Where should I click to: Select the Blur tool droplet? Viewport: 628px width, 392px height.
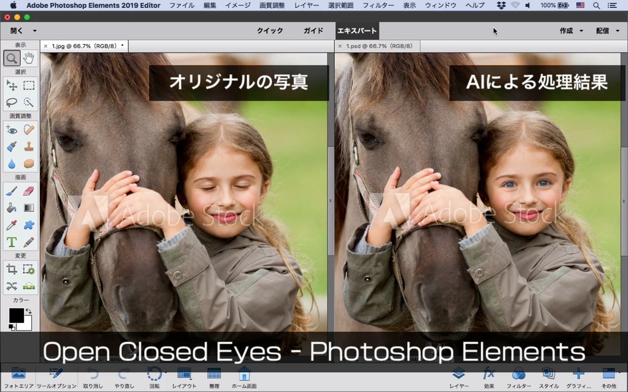[12, 164]
